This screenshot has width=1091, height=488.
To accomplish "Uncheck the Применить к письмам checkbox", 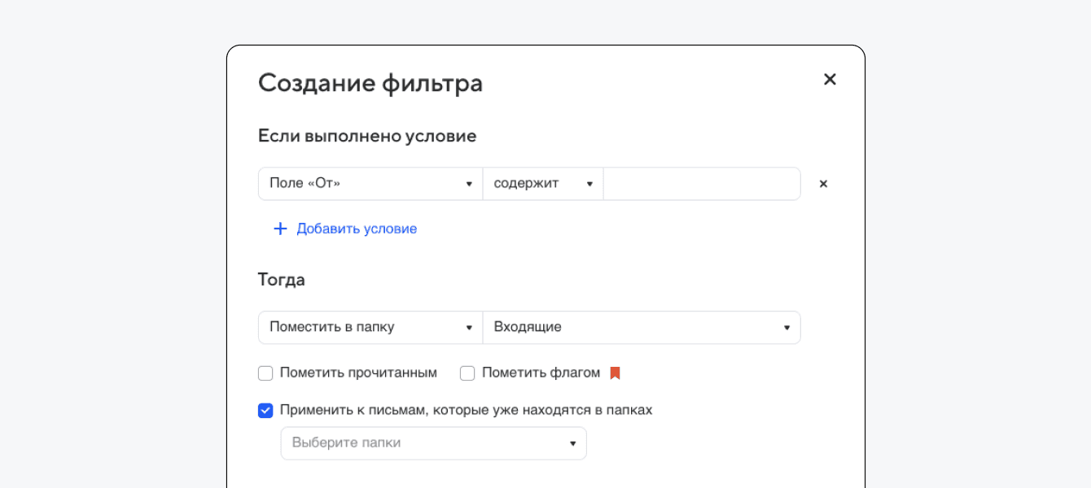I will tap(265, 411).
